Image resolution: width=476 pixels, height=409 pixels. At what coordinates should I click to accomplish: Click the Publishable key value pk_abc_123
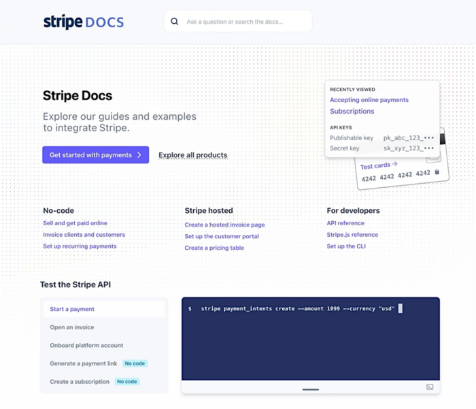click(408, 138)
